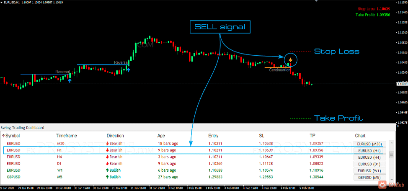Open the GBPUSD (M5) chart button
This screenshot has width=408, height=191.
(x=369, y=178)
